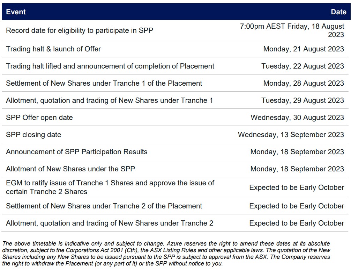This screenshot has height=270, width=351.
Task: Click "Settlement of New Shares under Tranche 2"
Action: point(104,206)
